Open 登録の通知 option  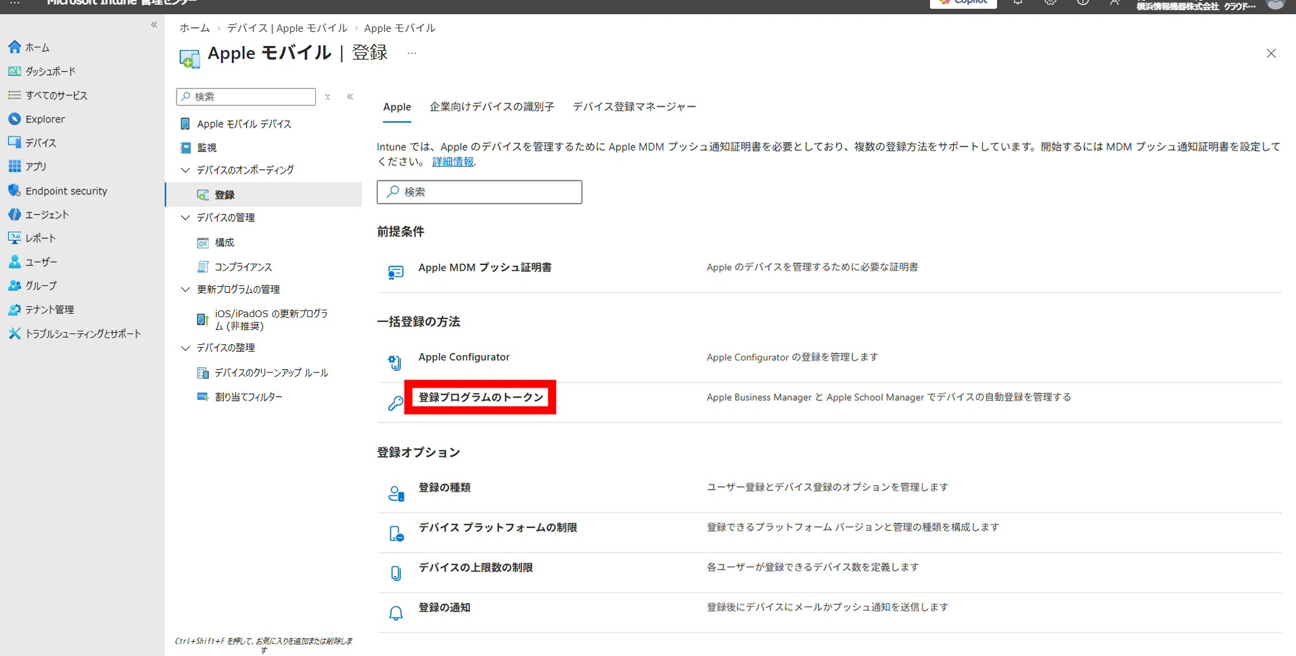(x=444, y=607)
